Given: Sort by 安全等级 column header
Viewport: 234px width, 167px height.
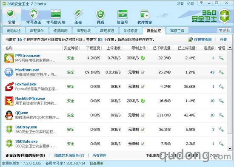Looking at the screenshot, I should point(71,48).
